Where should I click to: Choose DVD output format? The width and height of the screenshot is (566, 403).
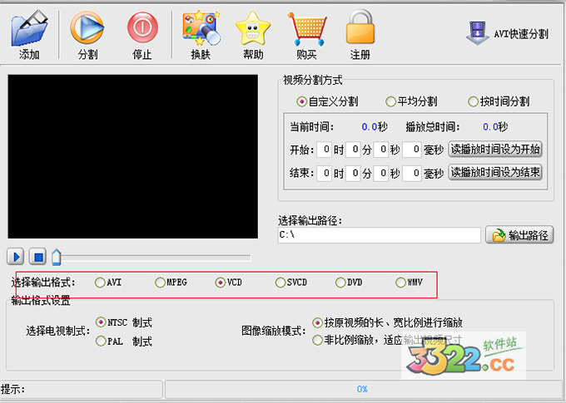[x=349, y=283]
